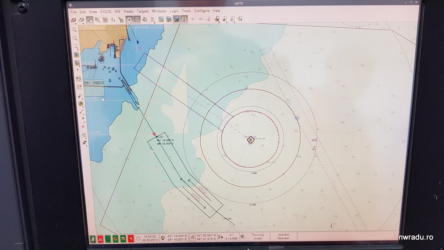This screenshot has height=250, width=444.
Task: Click the red plus add-mark tool
Action: pos(83,127)
